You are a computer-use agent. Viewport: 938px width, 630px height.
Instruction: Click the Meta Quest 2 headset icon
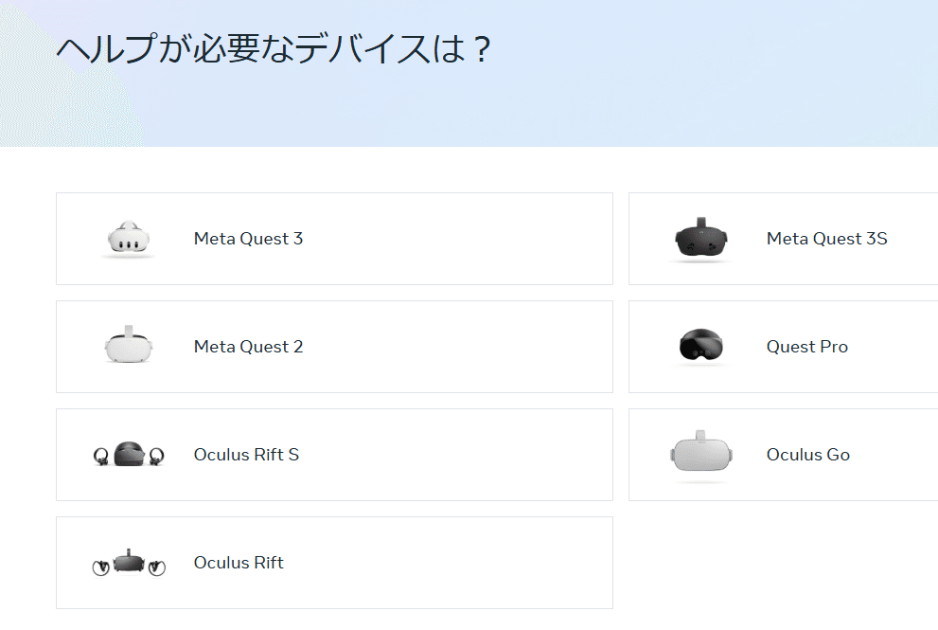pos(129,347)
